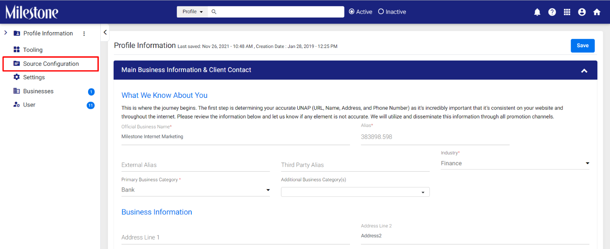Select the Inactive radio button
The width and height of the screenshot is (610, 249).
pyautogui.click(x=381, y=12)
